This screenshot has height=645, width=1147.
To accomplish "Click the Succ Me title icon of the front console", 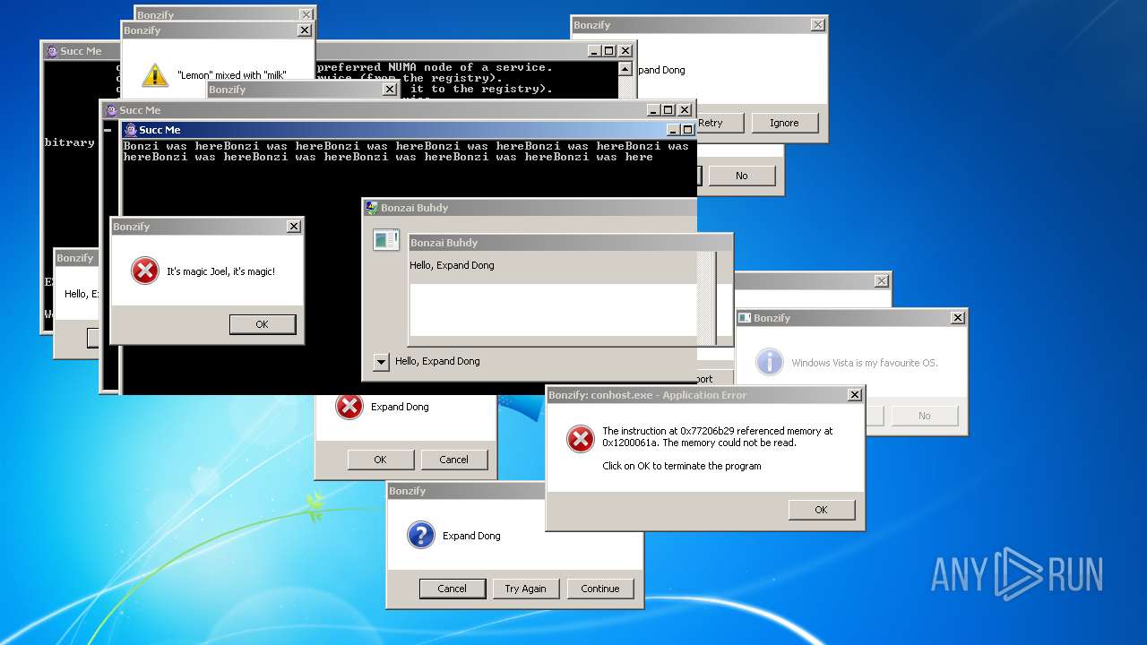I will point(131,130).
